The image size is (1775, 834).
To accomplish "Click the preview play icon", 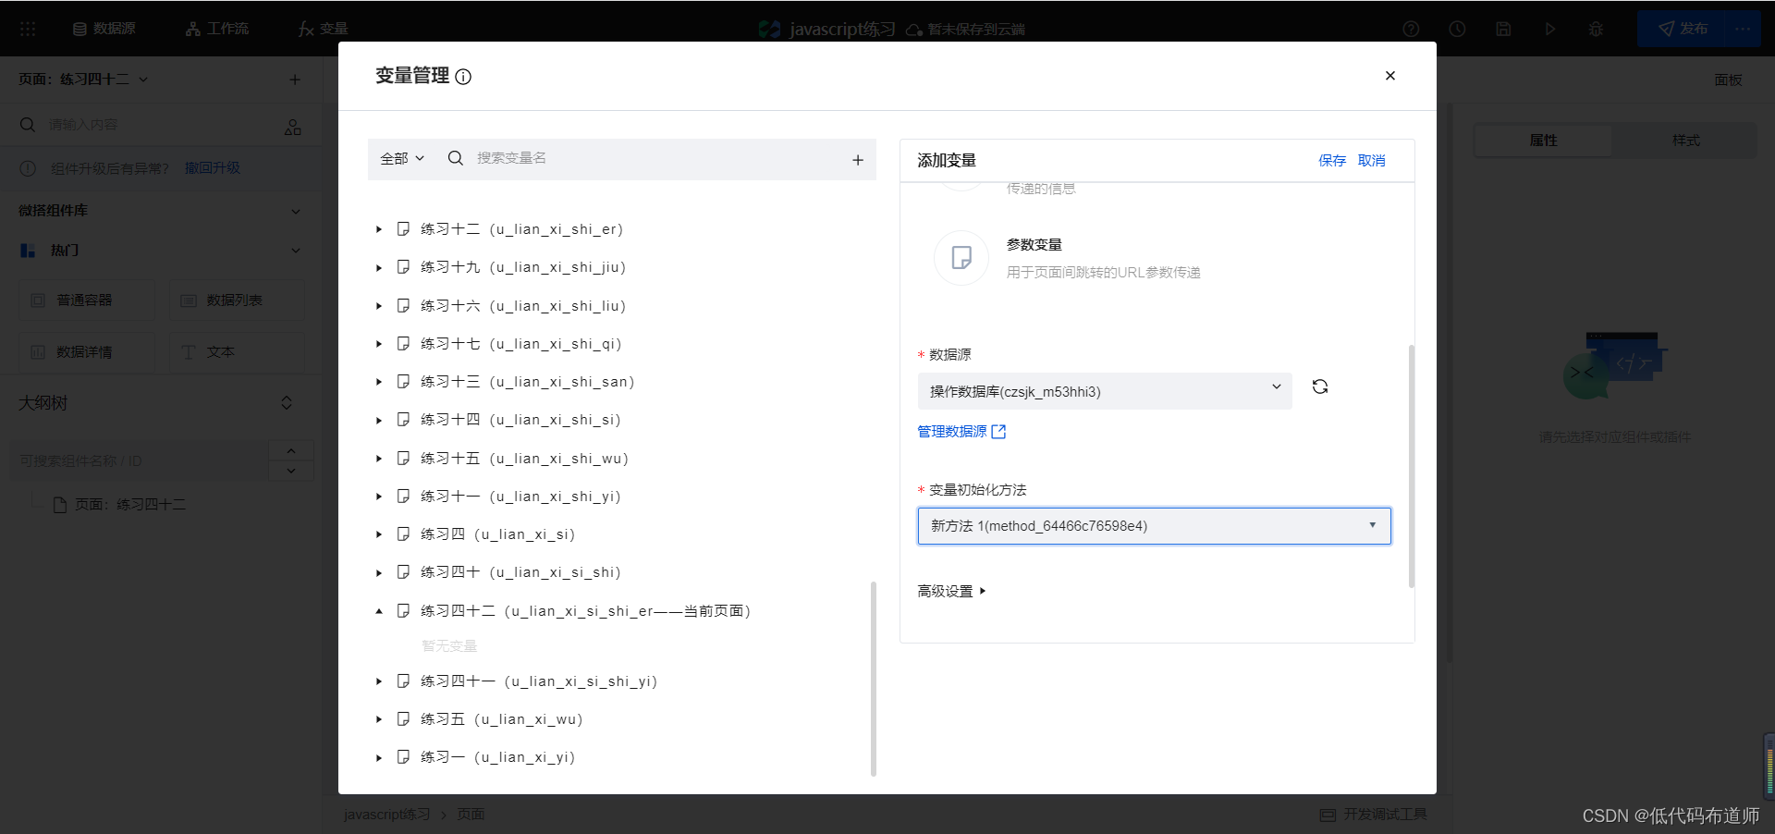I will pyautogui.click(x=1550, y=29).
